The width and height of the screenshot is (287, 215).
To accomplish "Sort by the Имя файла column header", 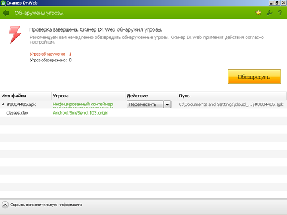I will point(26,96).
